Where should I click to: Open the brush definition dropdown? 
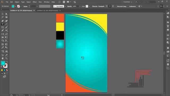point(65,6)
